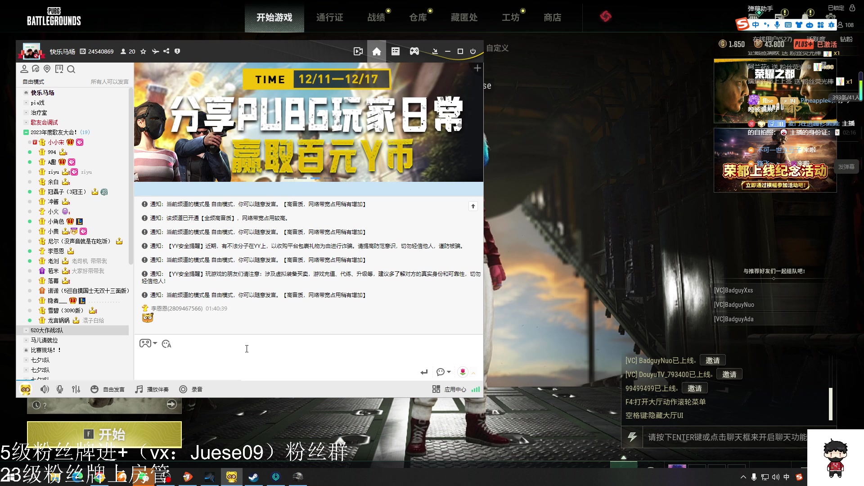The width and height of the screenshot is (864, 486).
Task: Collapse the 2023年度歌友大会 channel group
Action: 26,132
